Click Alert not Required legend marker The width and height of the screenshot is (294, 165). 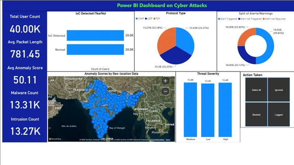click(264, 19)
